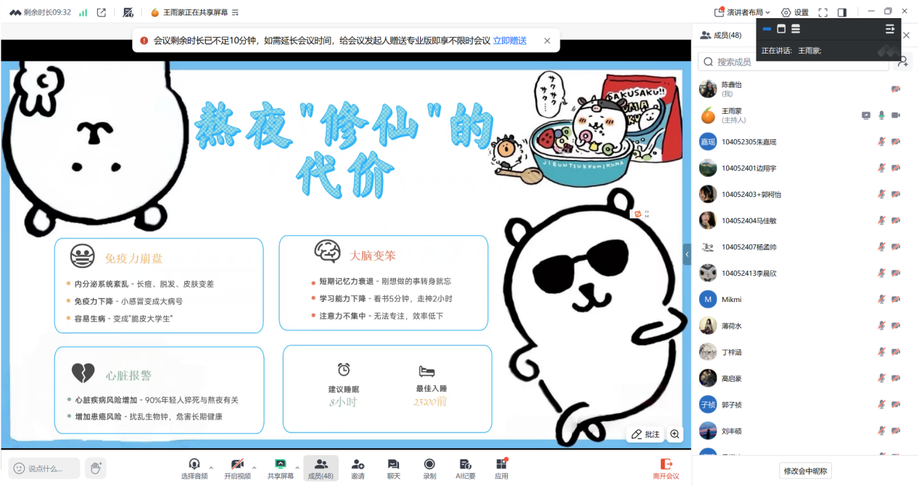This screenshot has width=919, height=486.
Task: Open the 邀请 invite panel
Action: (x=358, y=468)
